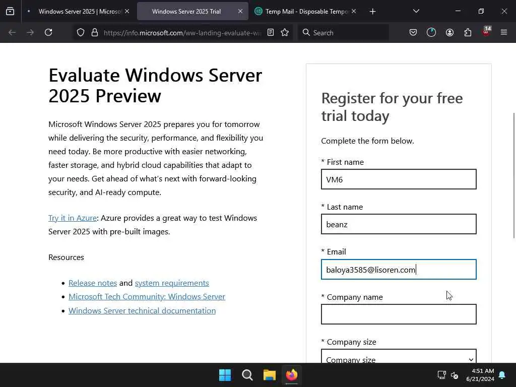Image resolution: width=516 pixels, height=387 pixels.
Task: Click Firefox icon in taskbar
Action: (292, 375)
